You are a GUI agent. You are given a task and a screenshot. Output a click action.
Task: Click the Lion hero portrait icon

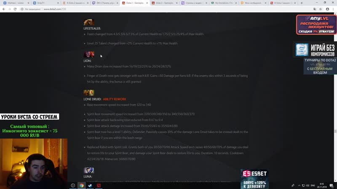(89, 55)
